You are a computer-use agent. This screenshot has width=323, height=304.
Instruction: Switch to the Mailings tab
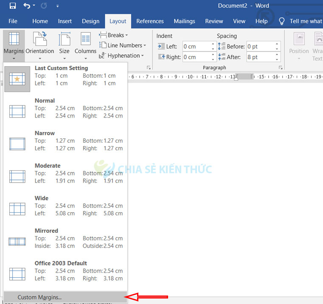coord(184,21)
